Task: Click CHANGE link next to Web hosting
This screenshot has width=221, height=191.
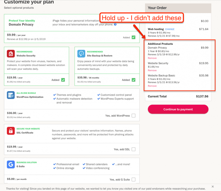Action: click(x=170, y=29)
